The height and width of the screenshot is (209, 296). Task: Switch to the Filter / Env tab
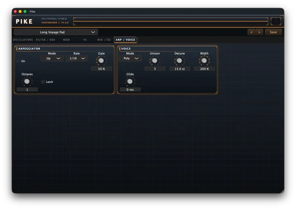click(46, 40)
